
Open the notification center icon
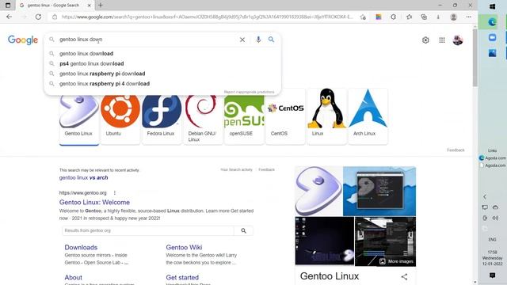click(x=493, y=275)
